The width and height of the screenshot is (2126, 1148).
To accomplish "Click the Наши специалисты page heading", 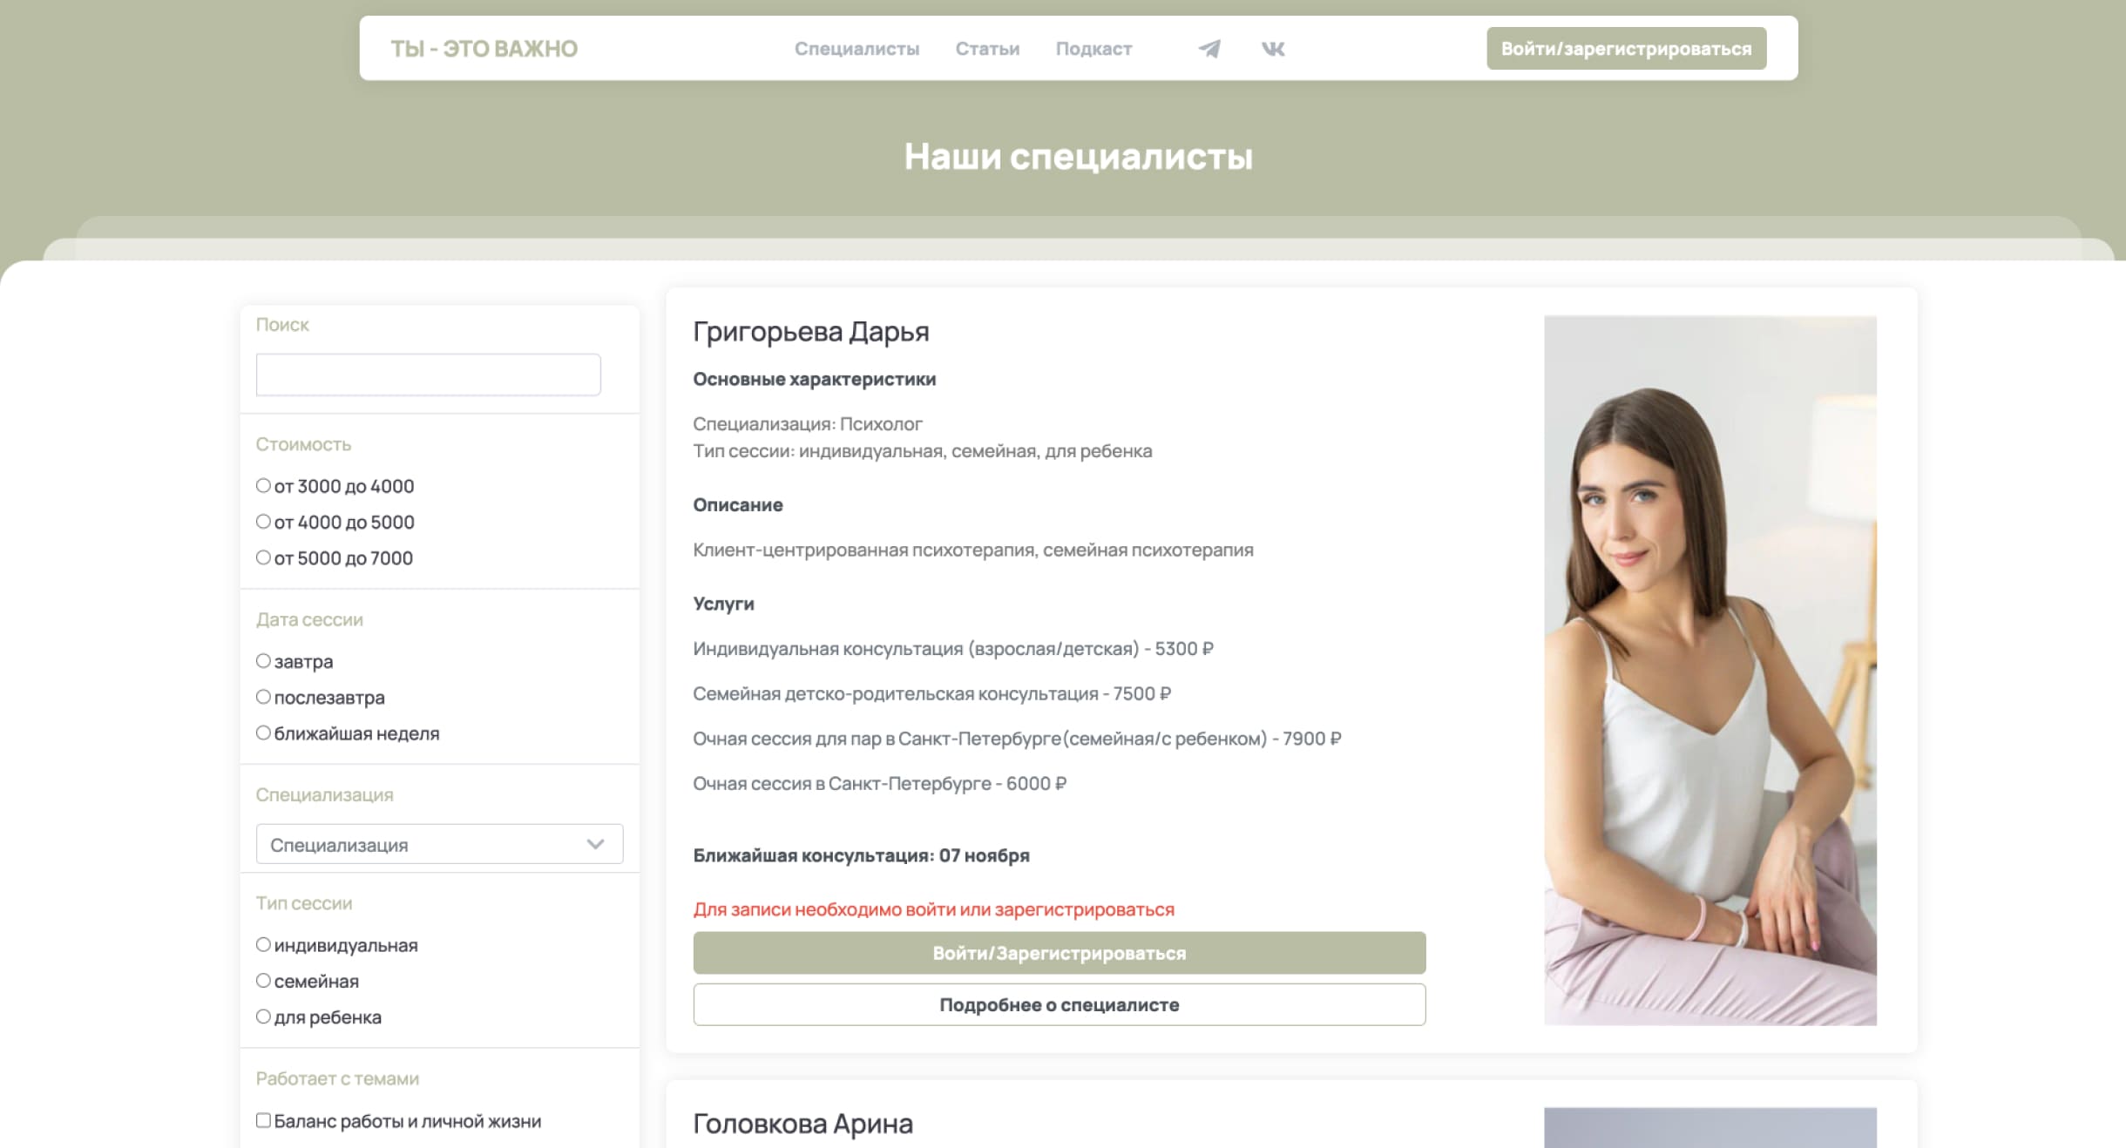I will click(1078, 157).
